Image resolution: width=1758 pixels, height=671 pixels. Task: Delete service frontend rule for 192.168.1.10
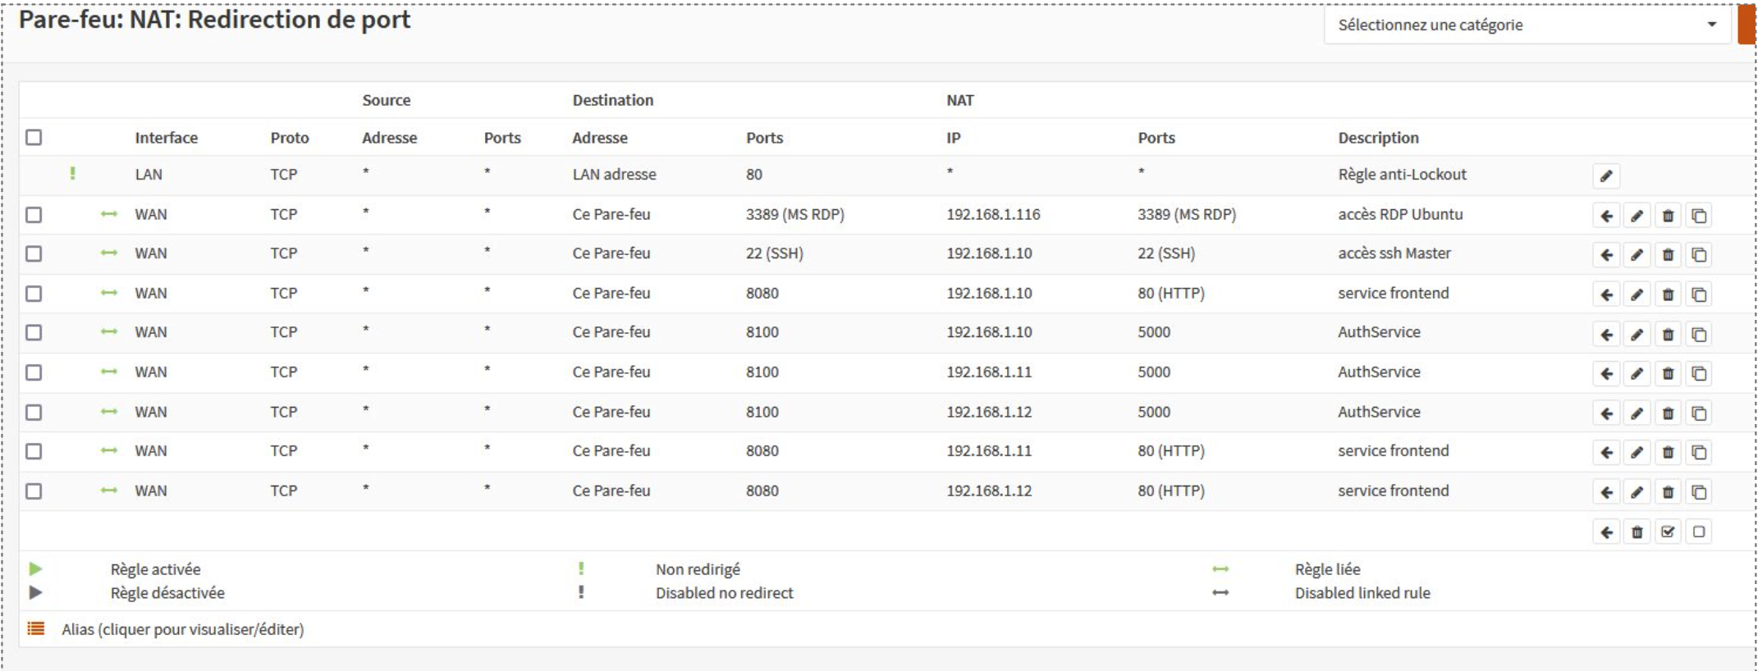1668,294
